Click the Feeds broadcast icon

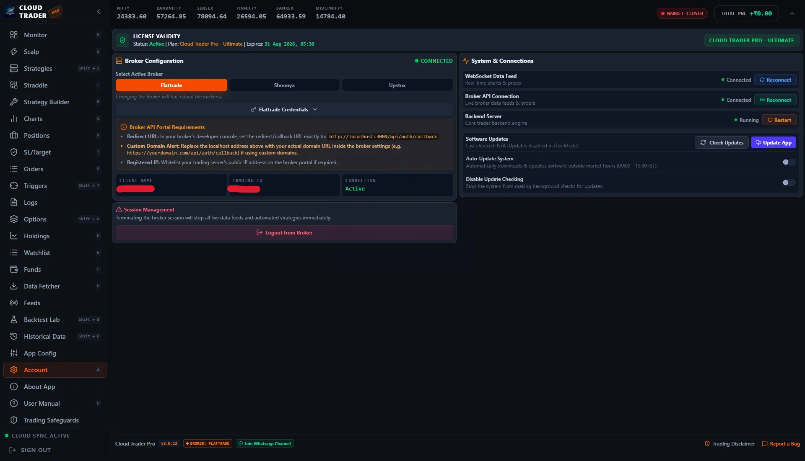pos(14,303)
